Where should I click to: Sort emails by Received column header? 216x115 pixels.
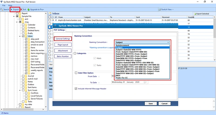click(x=174, y=17)
